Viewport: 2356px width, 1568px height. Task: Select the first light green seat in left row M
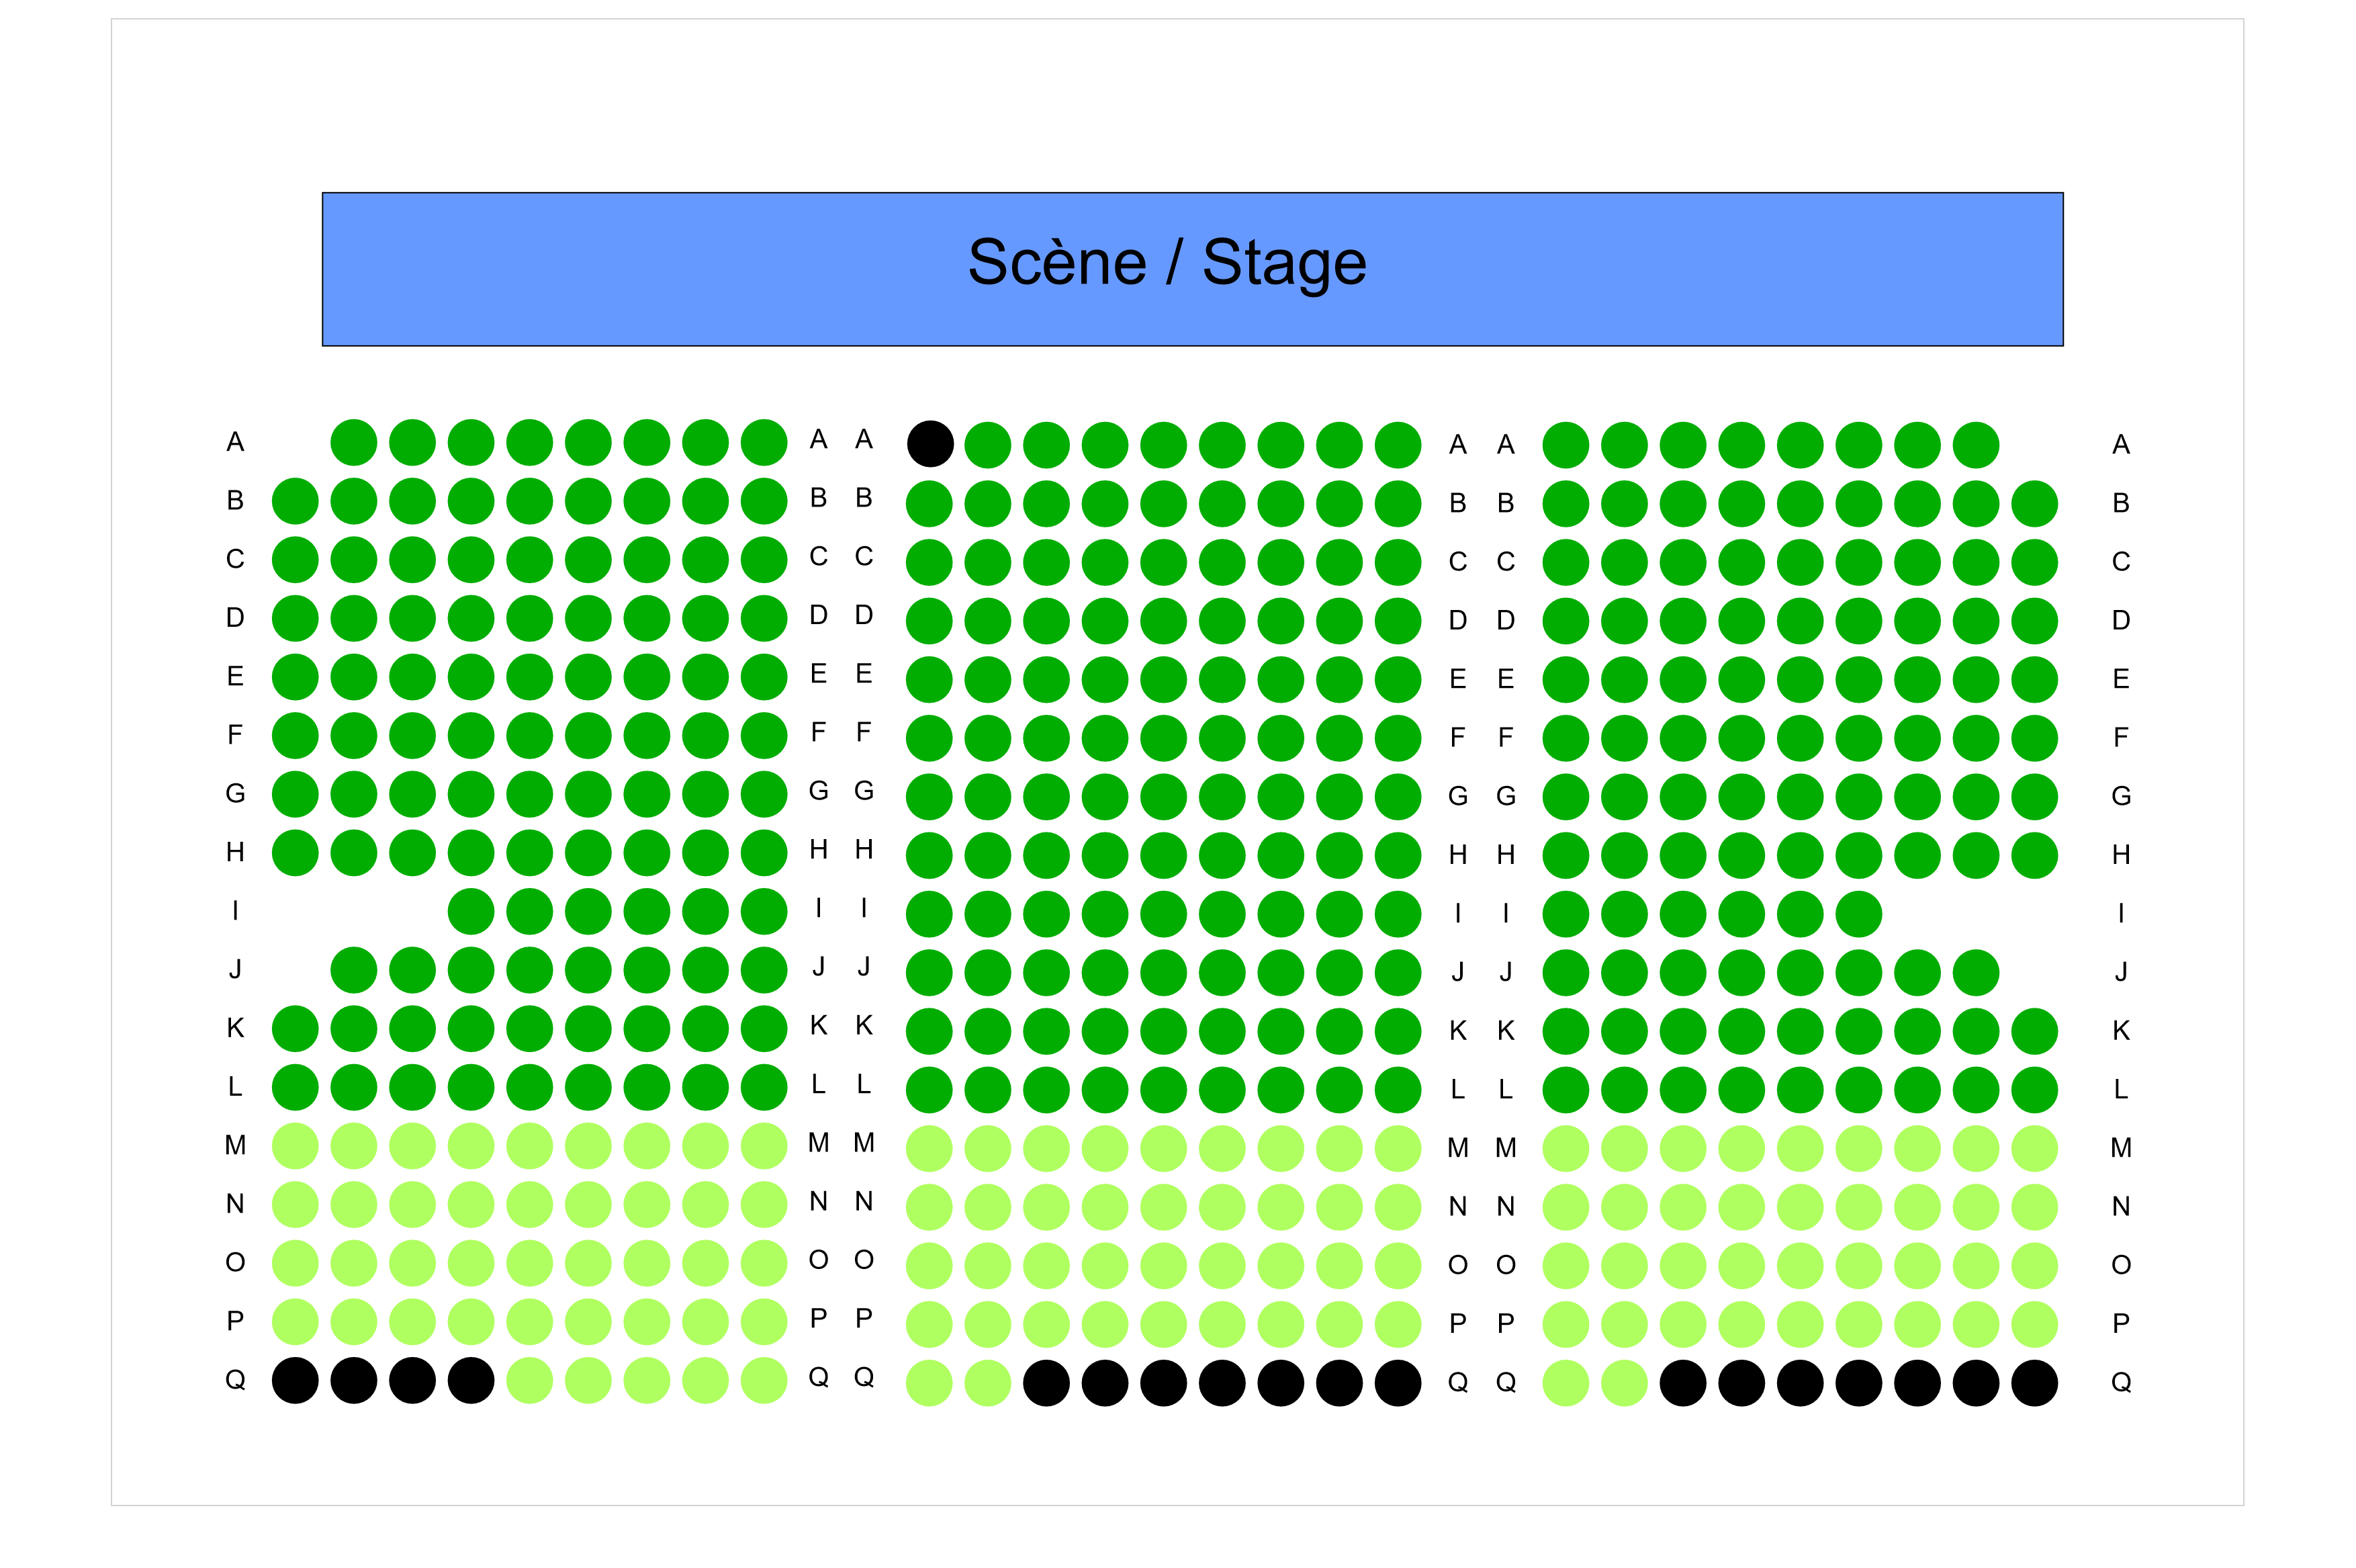point(295,1146)
